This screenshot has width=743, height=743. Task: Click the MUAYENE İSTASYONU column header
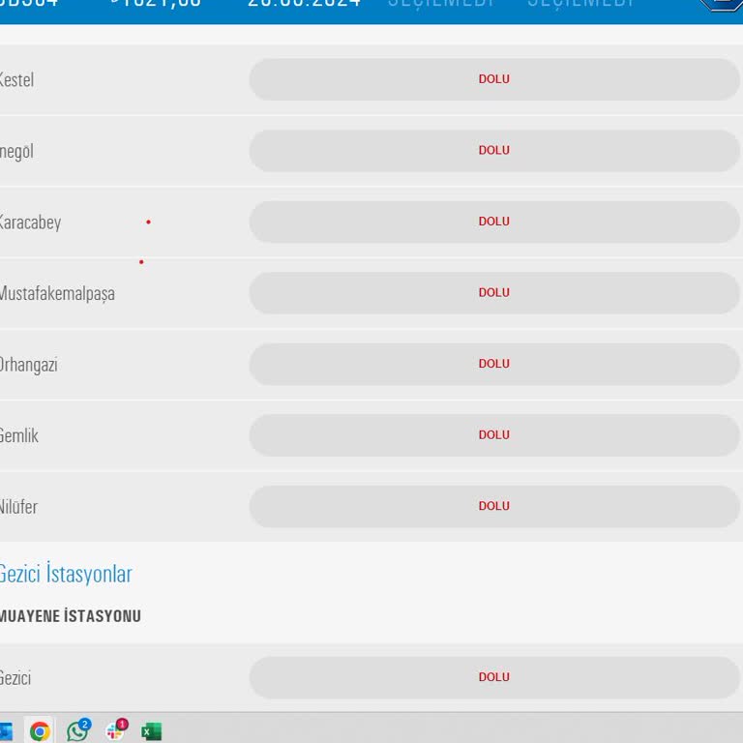(x=70, y=616)
